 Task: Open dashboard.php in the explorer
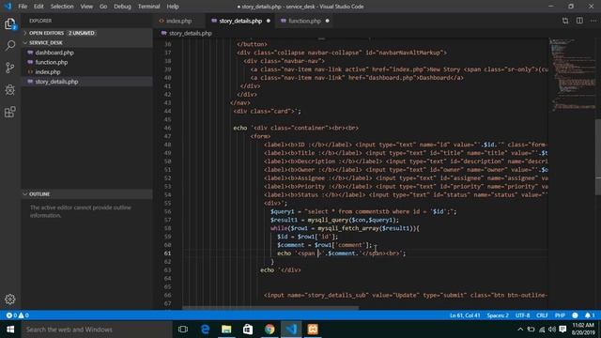coord(86,53)
